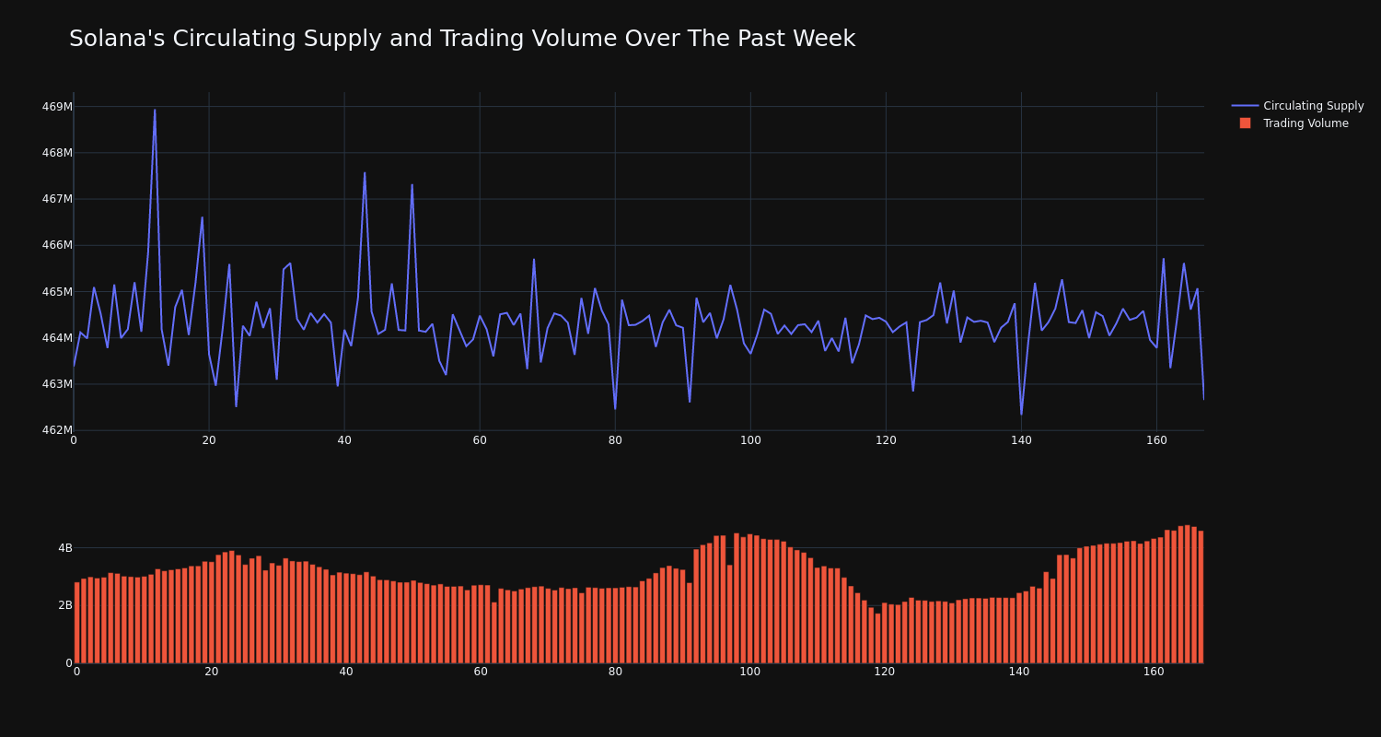
Task: Click the 160 x-axis tick on volume chart
Action: 1154,672
